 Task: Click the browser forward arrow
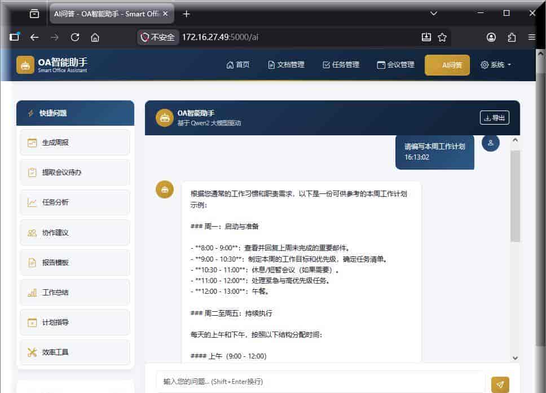click(55, 37)
